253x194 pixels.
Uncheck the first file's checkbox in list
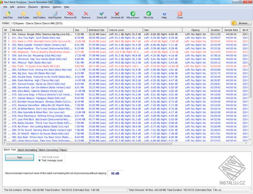point(5,34)
